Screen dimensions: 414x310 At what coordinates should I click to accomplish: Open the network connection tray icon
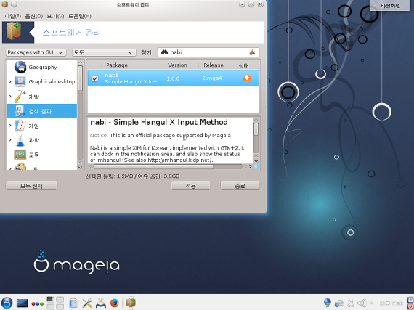click(x=338, y=303)
